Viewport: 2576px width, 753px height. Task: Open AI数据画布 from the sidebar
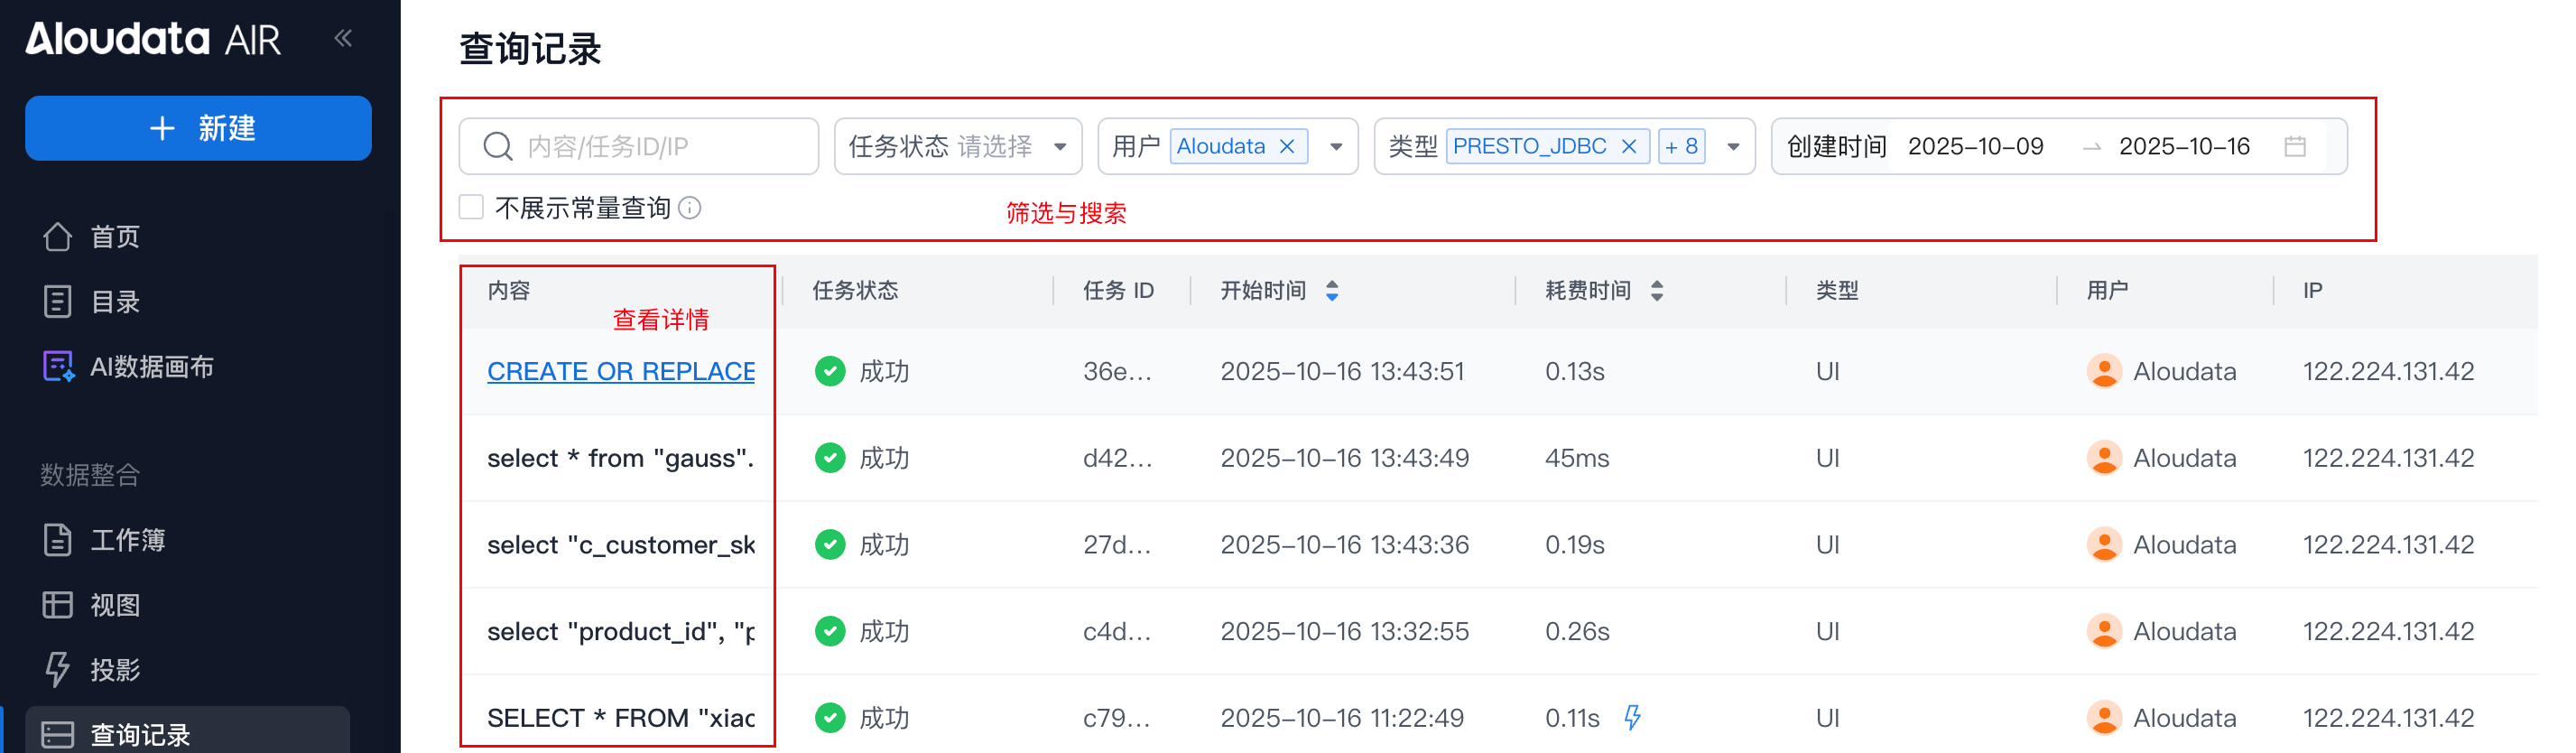[x=151, y=367]
